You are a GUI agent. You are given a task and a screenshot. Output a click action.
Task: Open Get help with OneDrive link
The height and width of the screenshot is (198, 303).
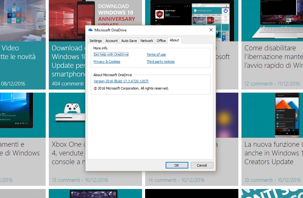tap(111, 54)
